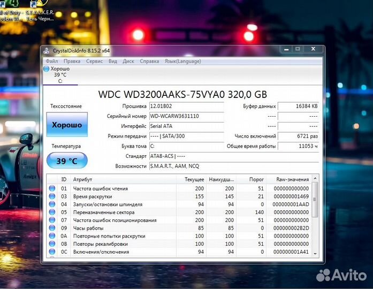
Task: Click the serial number field WD-WCARW3631110
Action: 186,116
